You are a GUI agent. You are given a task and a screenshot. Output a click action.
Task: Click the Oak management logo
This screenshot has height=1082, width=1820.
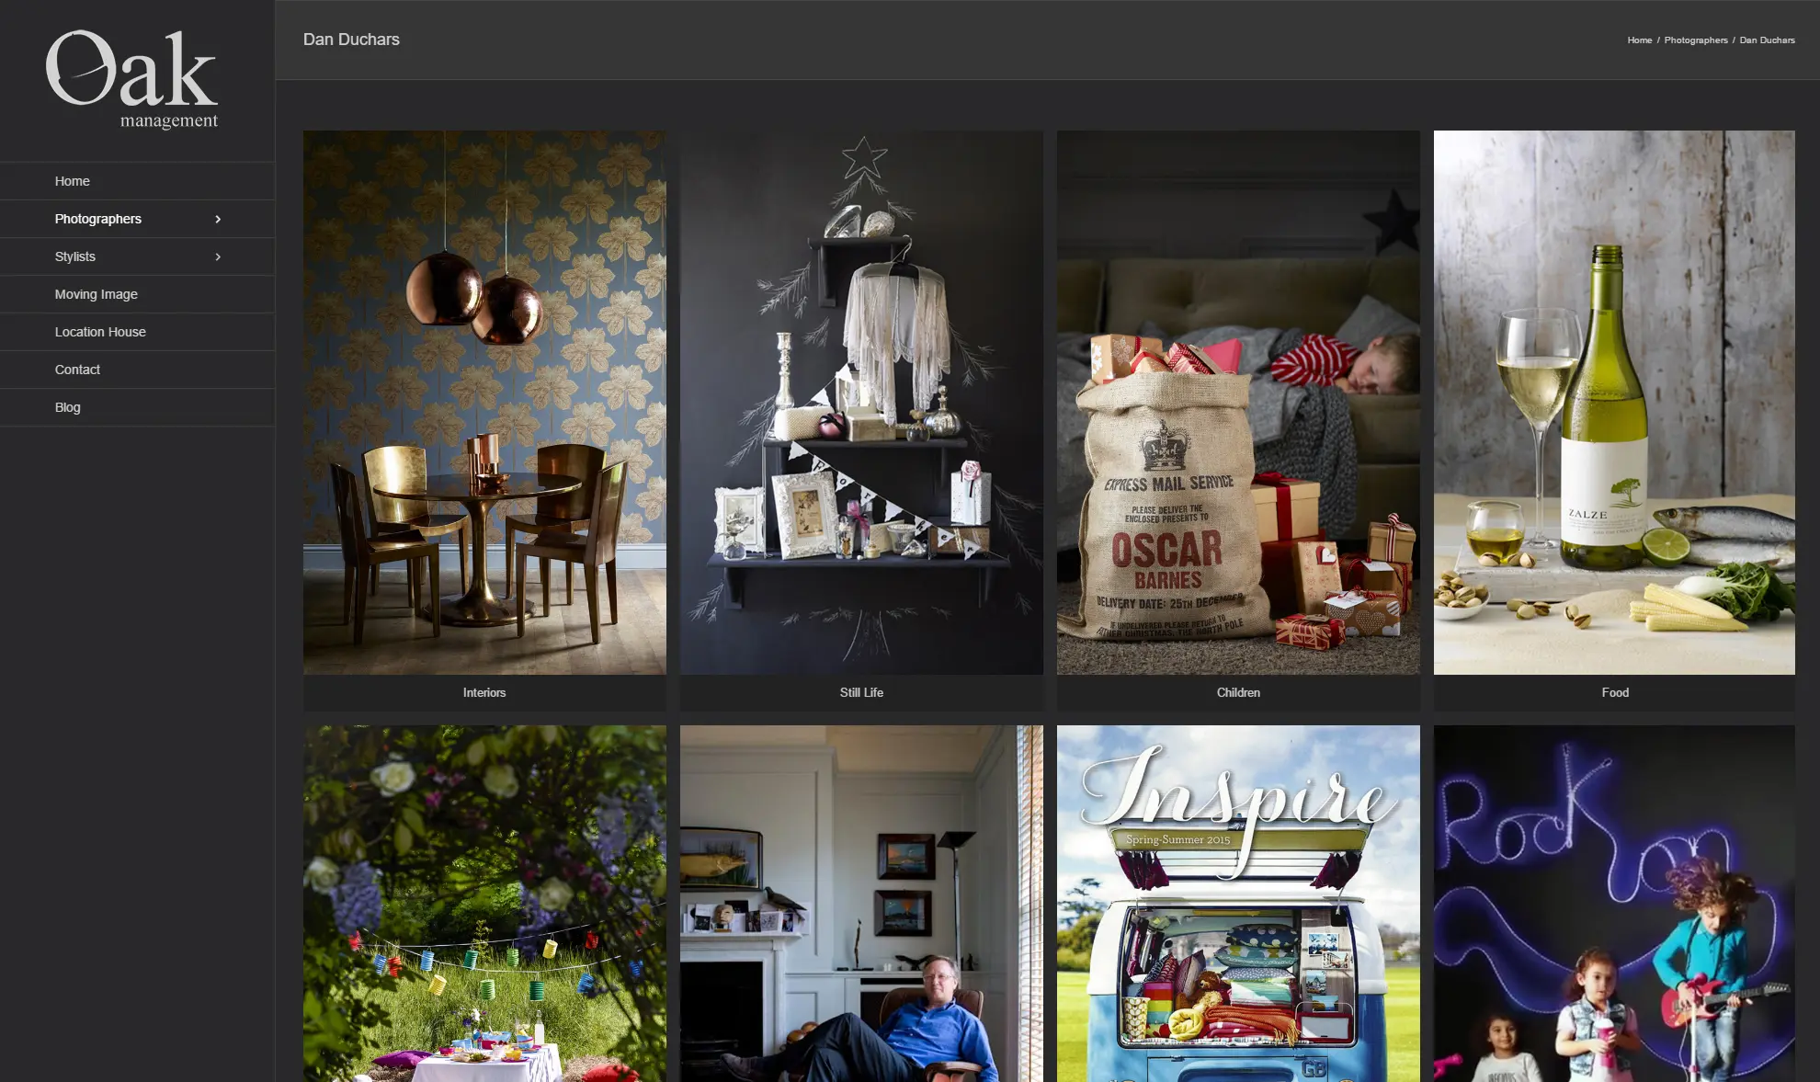click(x=131, y=79)
